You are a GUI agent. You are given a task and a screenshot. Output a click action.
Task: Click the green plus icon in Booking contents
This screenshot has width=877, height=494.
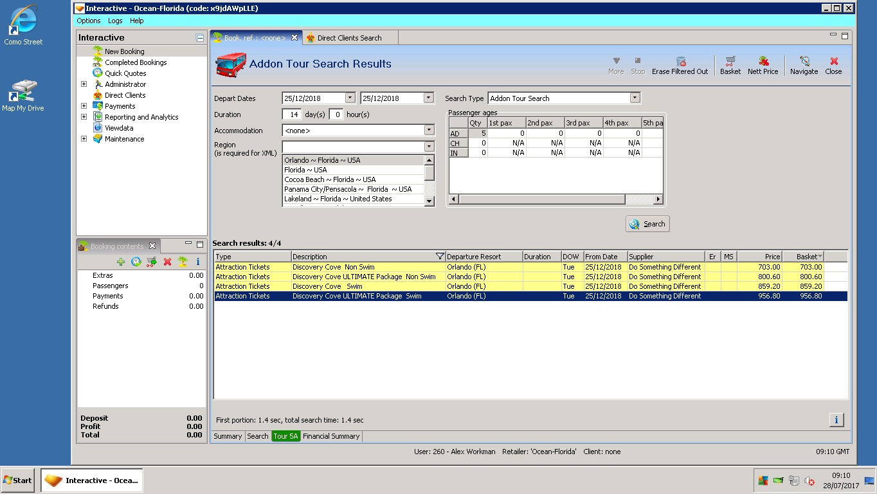121,262
